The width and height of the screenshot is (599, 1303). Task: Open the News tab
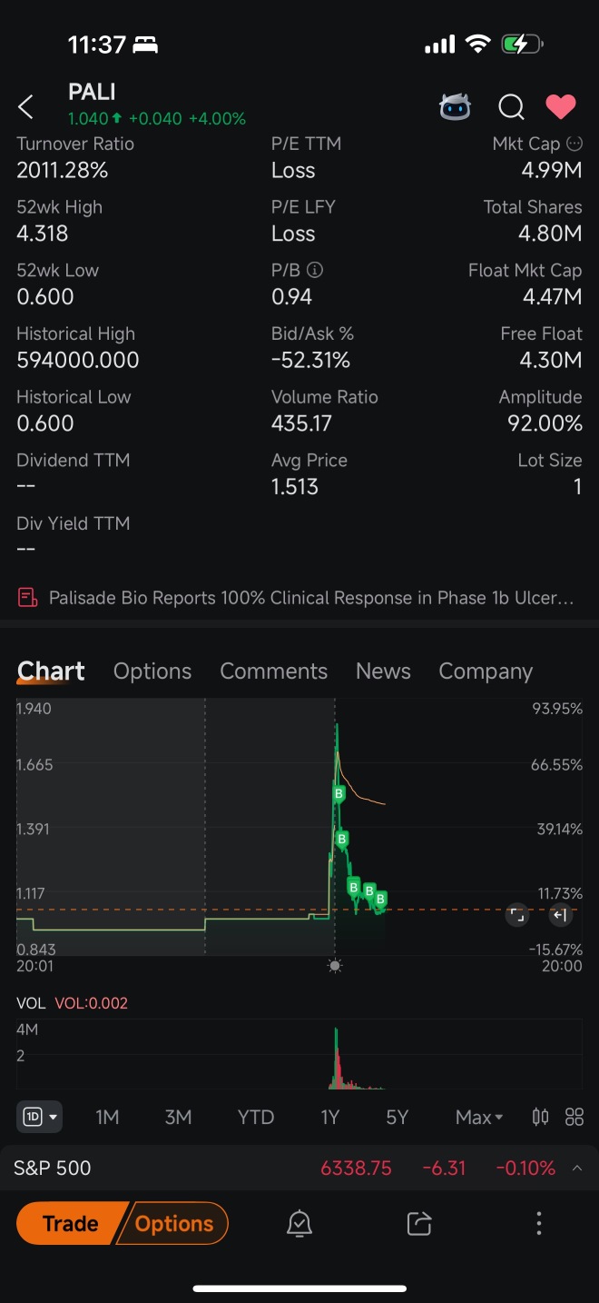(x=383, y=671)
